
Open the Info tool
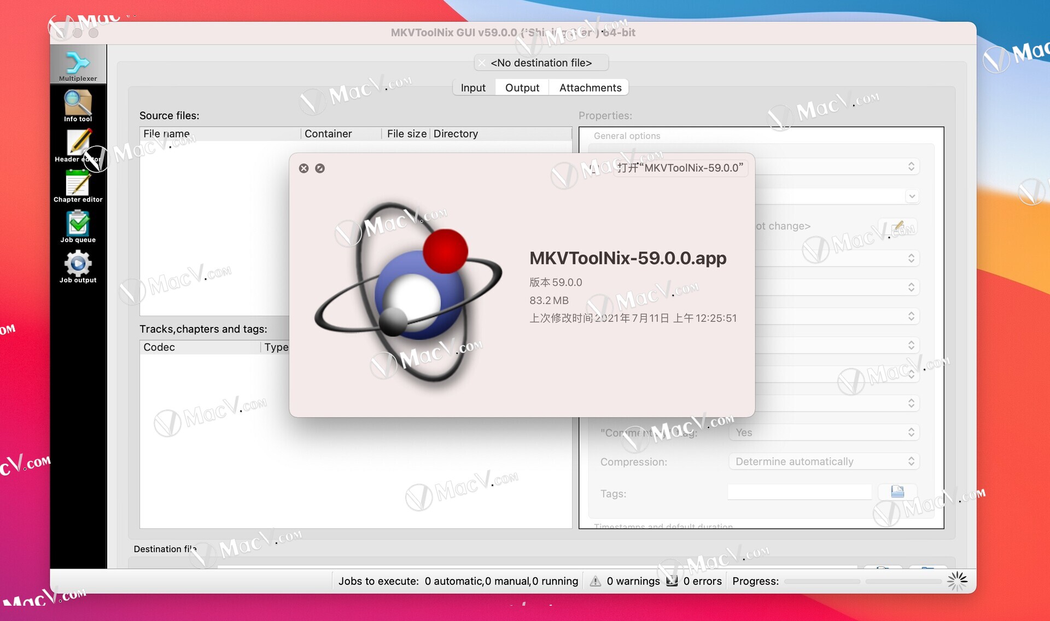(x=78, y=106)
